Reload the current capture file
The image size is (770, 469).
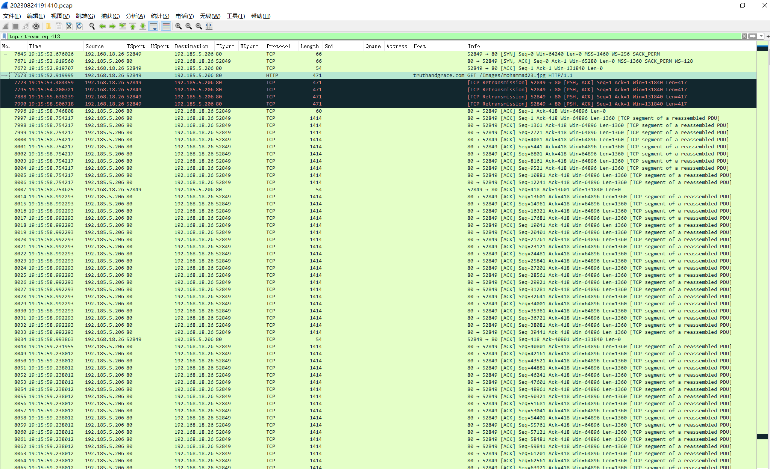point(79,26)
